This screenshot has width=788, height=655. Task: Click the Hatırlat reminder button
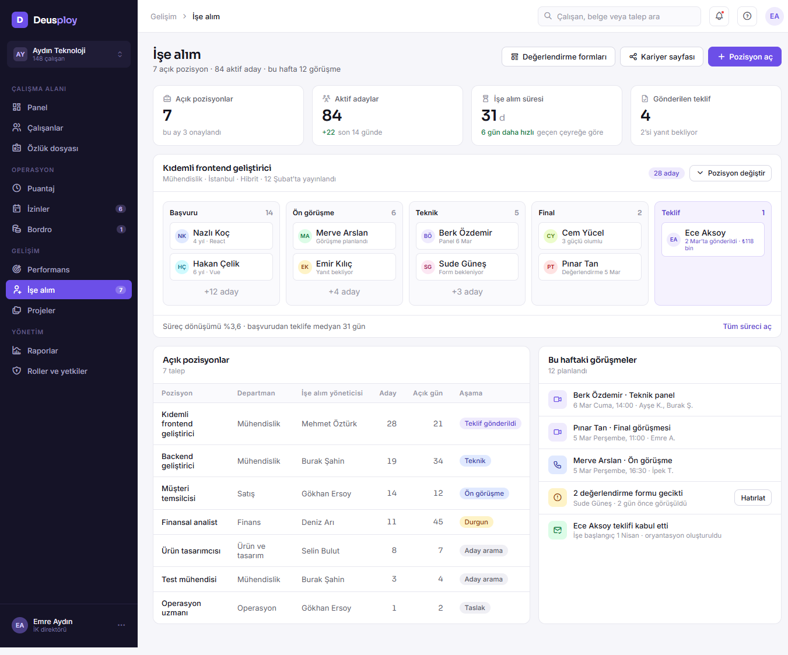pos(752,498)
